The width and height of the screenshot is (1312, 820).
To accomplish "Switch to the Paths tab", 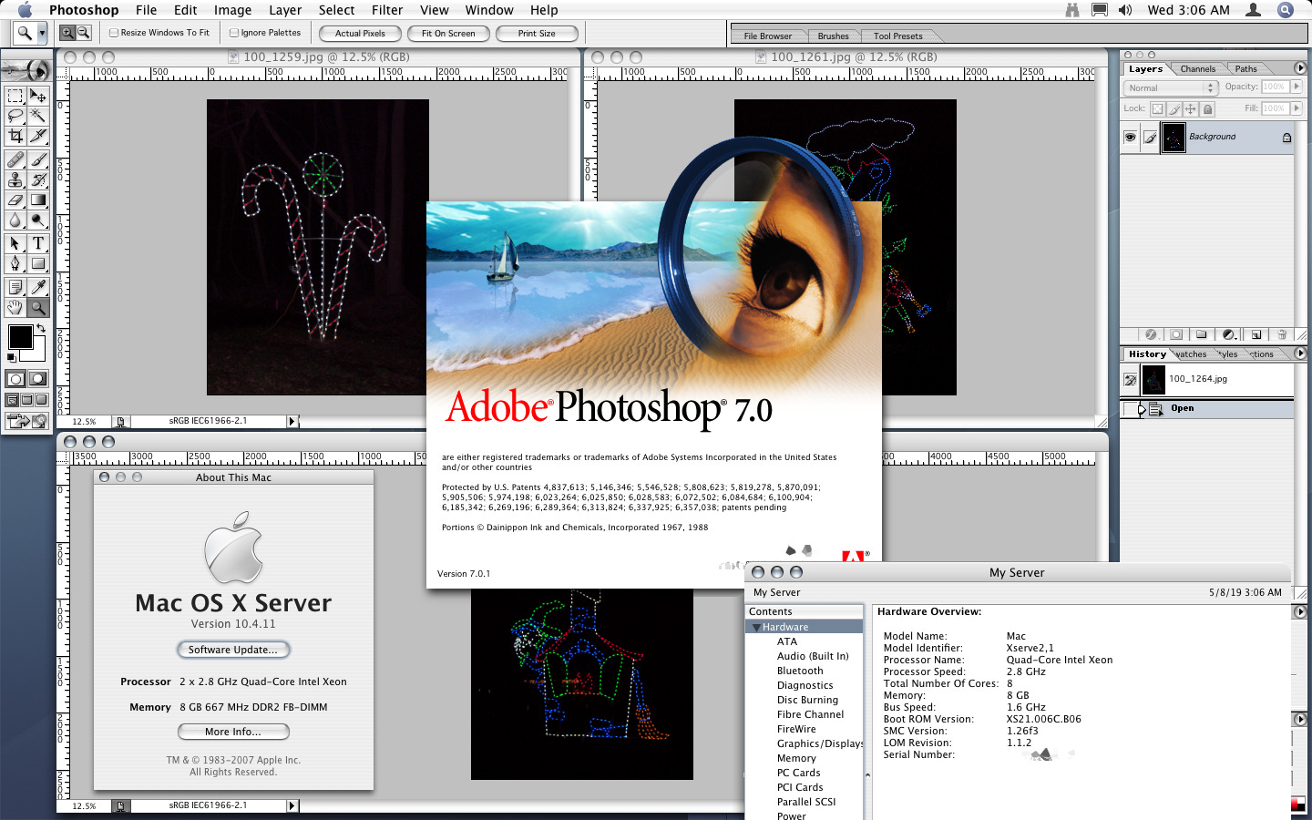I will tap(1245, 69).
